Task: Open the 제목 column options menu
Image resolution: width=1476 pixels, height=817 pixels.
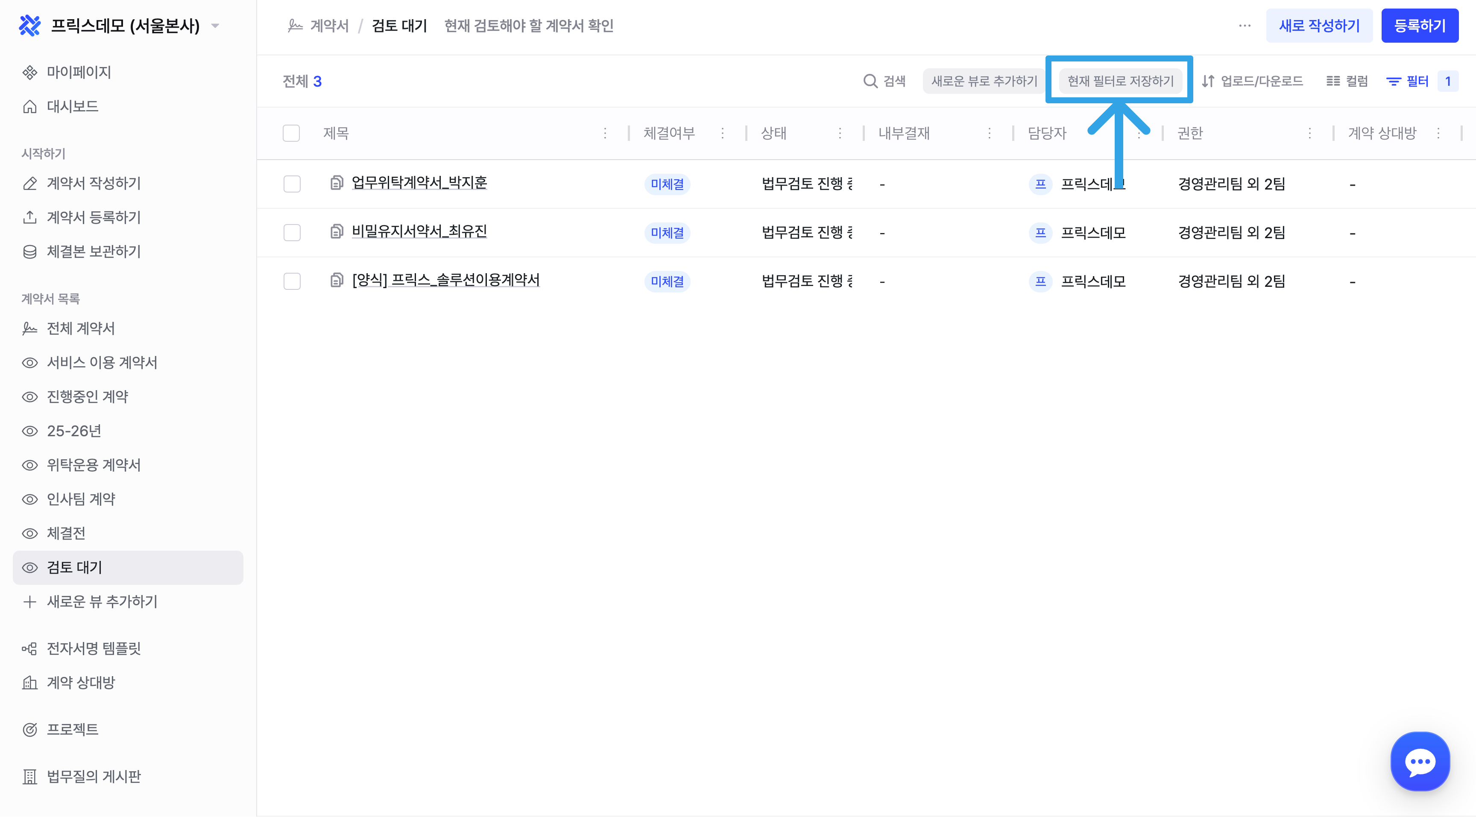Action: (605, 134)
